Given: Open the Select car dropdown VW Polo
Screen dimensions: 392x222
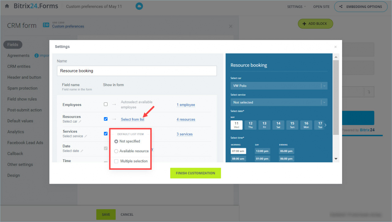Looking at the screenshot, I should (279, 86).
